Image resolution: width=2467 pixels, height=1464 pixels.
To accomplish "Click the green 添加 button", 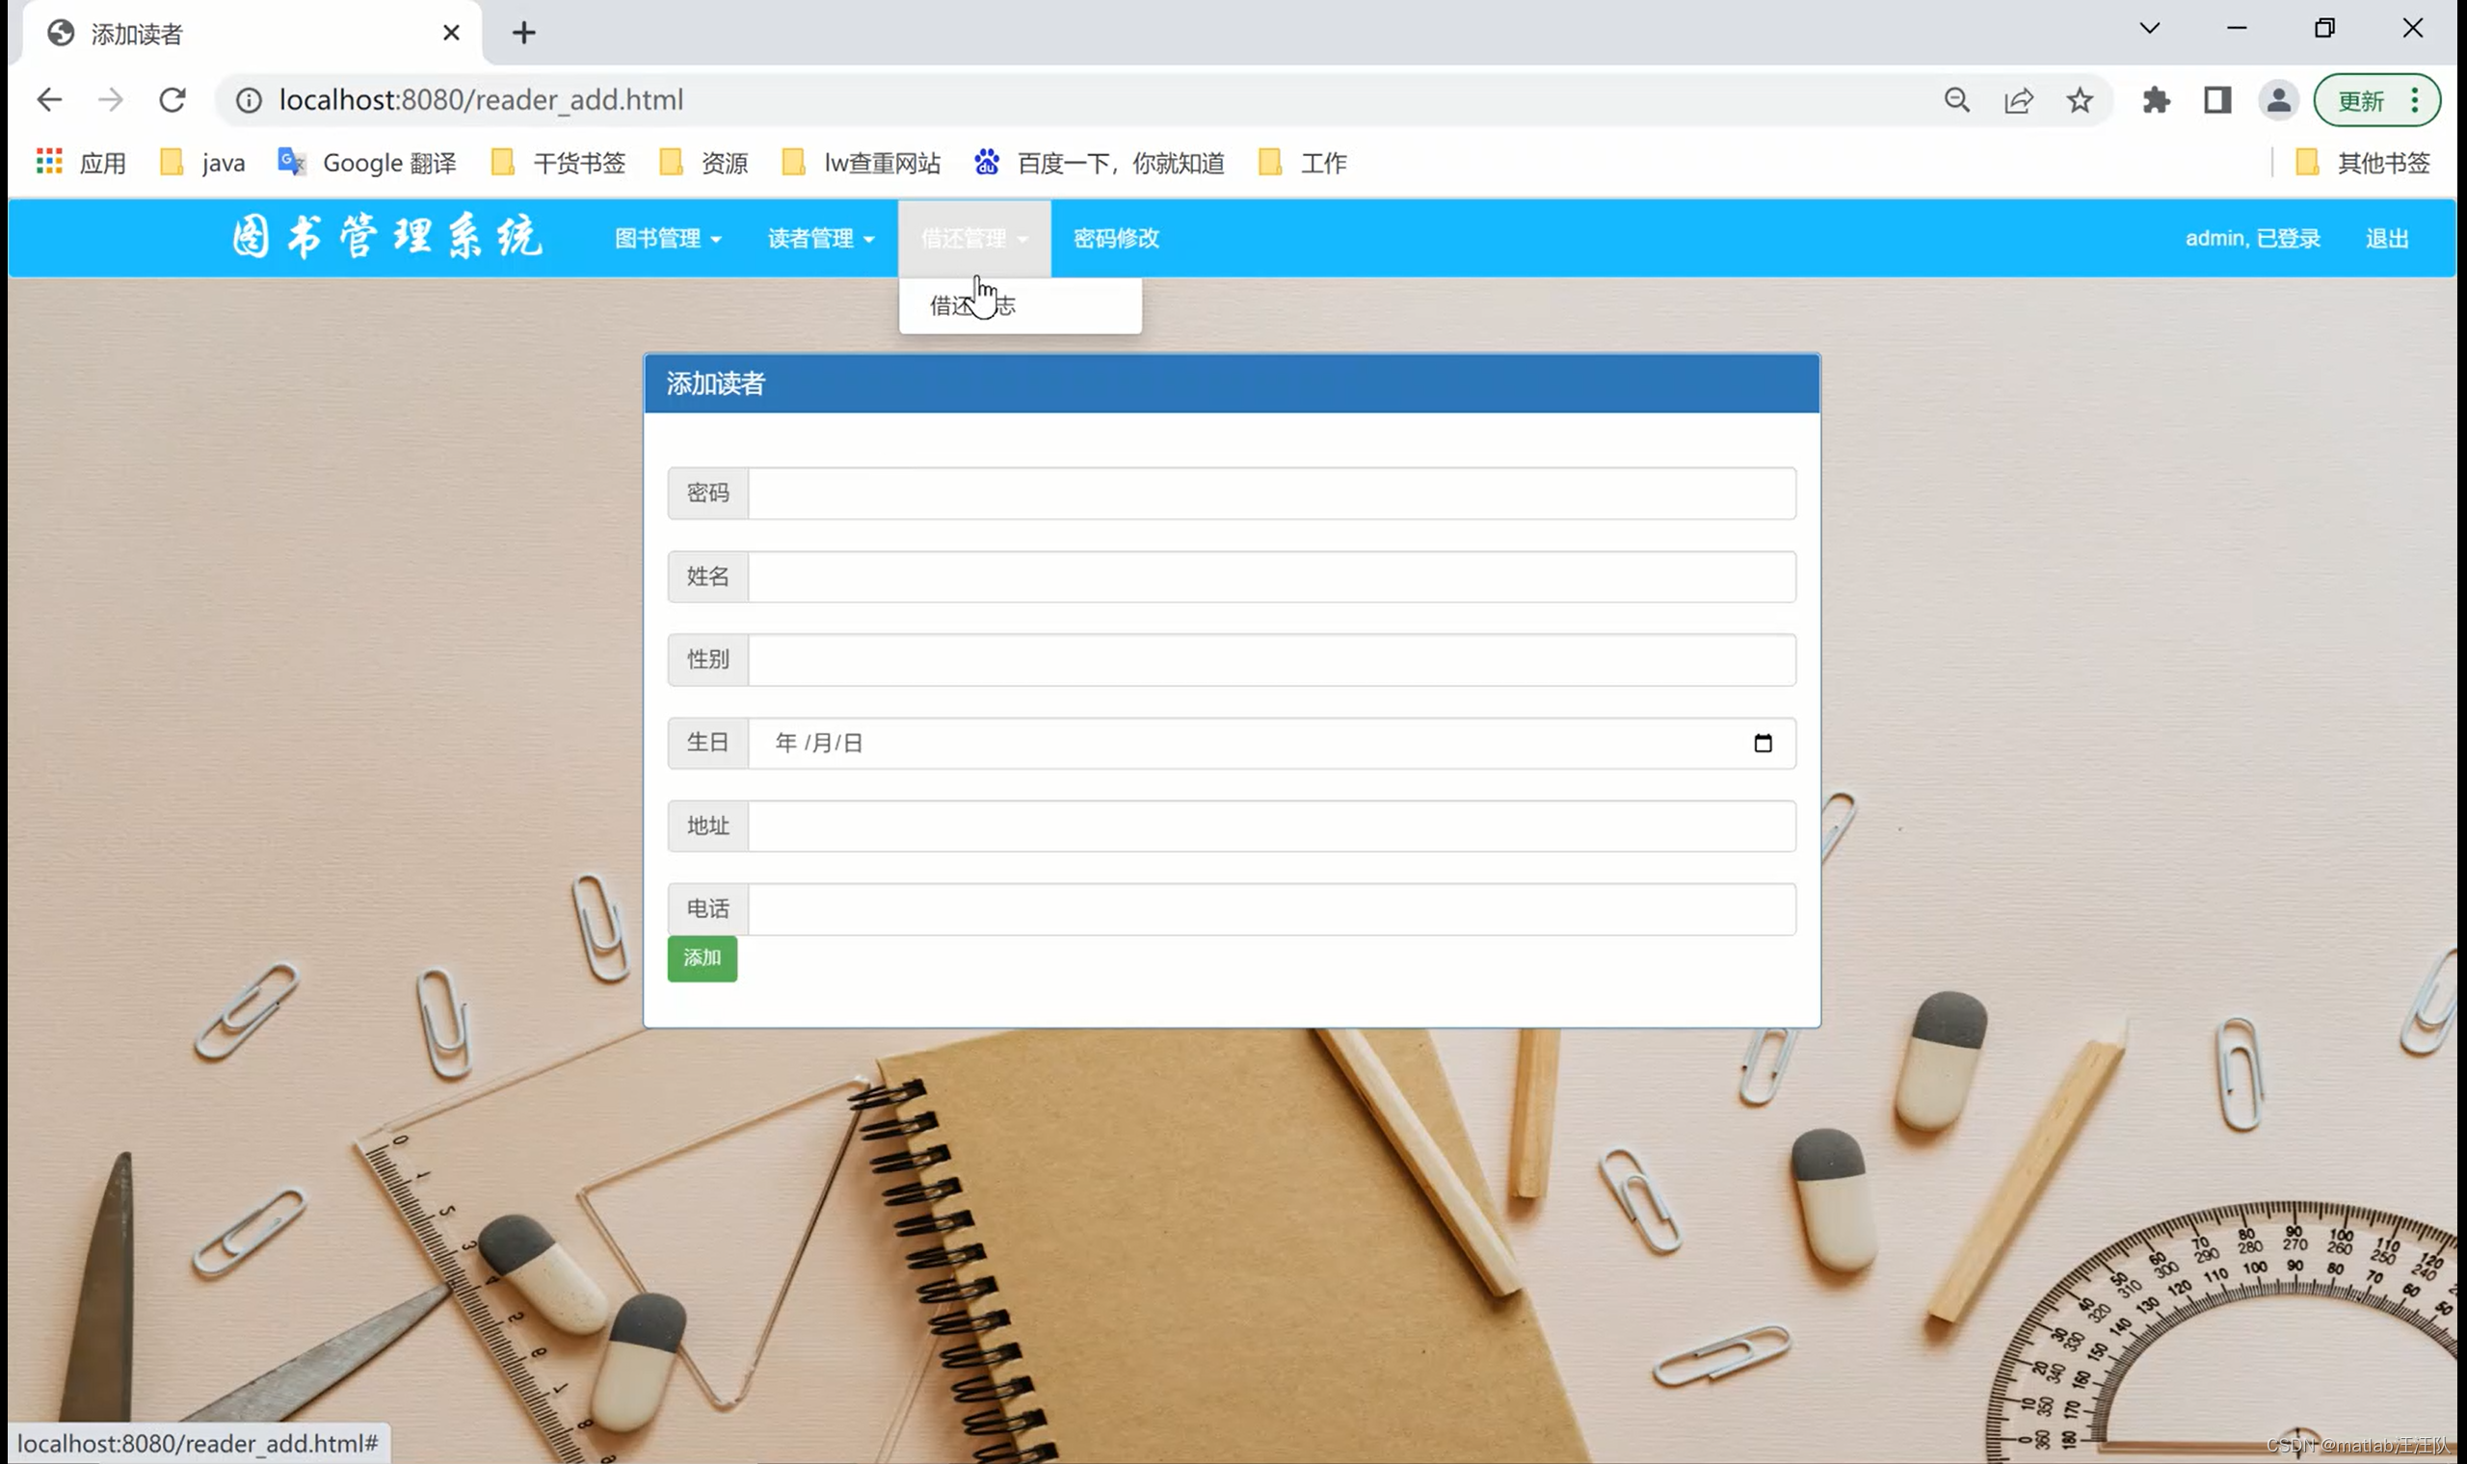I will (702, 958).
